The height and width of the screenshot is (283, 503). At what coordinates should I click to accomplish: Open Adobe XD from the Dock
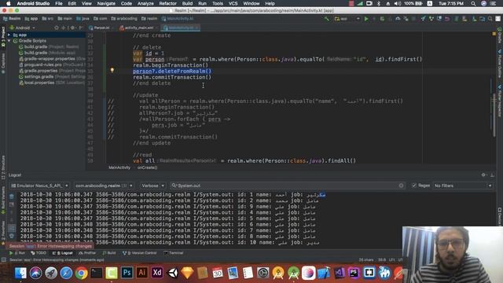157,273
